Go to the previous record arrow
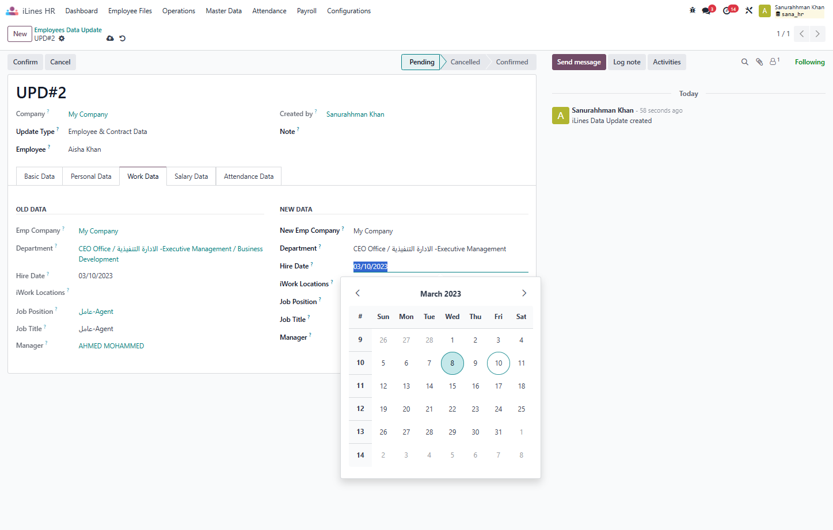 tap(801, 34)
